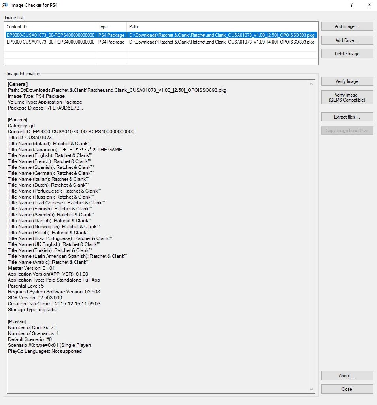Click the Default Scenario: #0 line
Screen dimensions: 377x405
pos(30,340)
